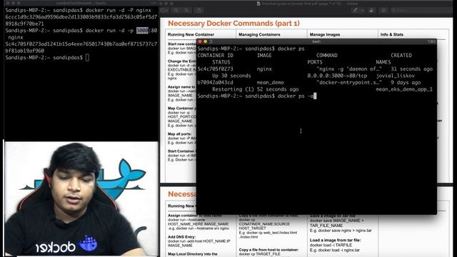Click the 'Info & Stats' column header

392,34
